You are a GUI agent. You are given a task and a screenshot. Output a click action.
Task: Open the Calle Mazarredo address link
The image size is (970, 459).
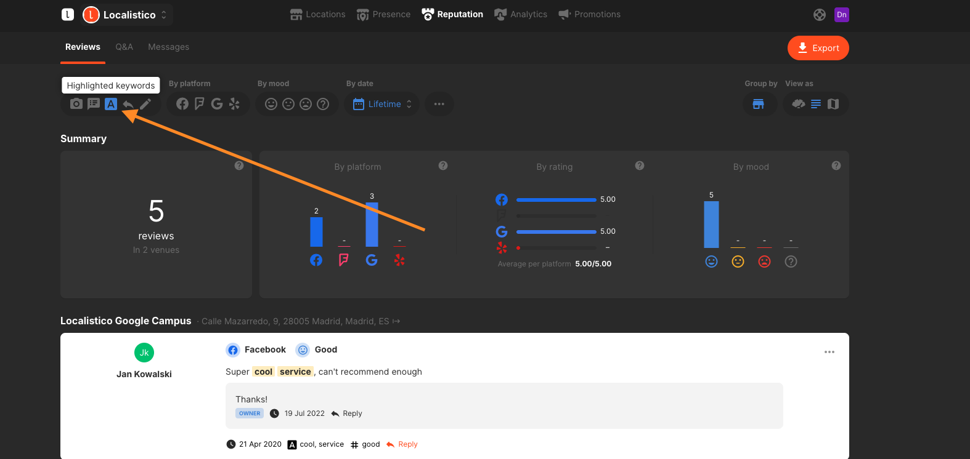pos(301,321)
